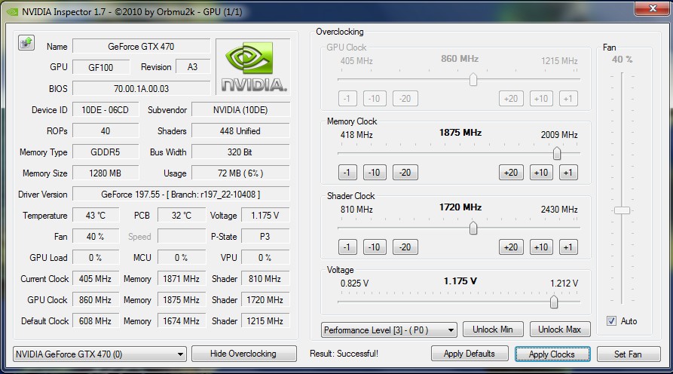Viewport: 673px width, 374px height.
Task: Click the Name field GeForce GTX 470
Action: point(141,47)
